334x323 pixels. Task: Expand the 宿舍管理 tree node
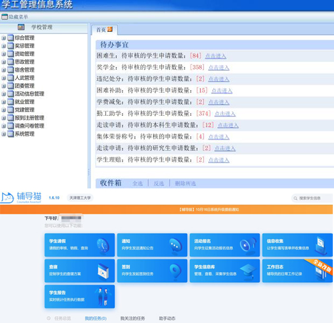coord(4,70)
